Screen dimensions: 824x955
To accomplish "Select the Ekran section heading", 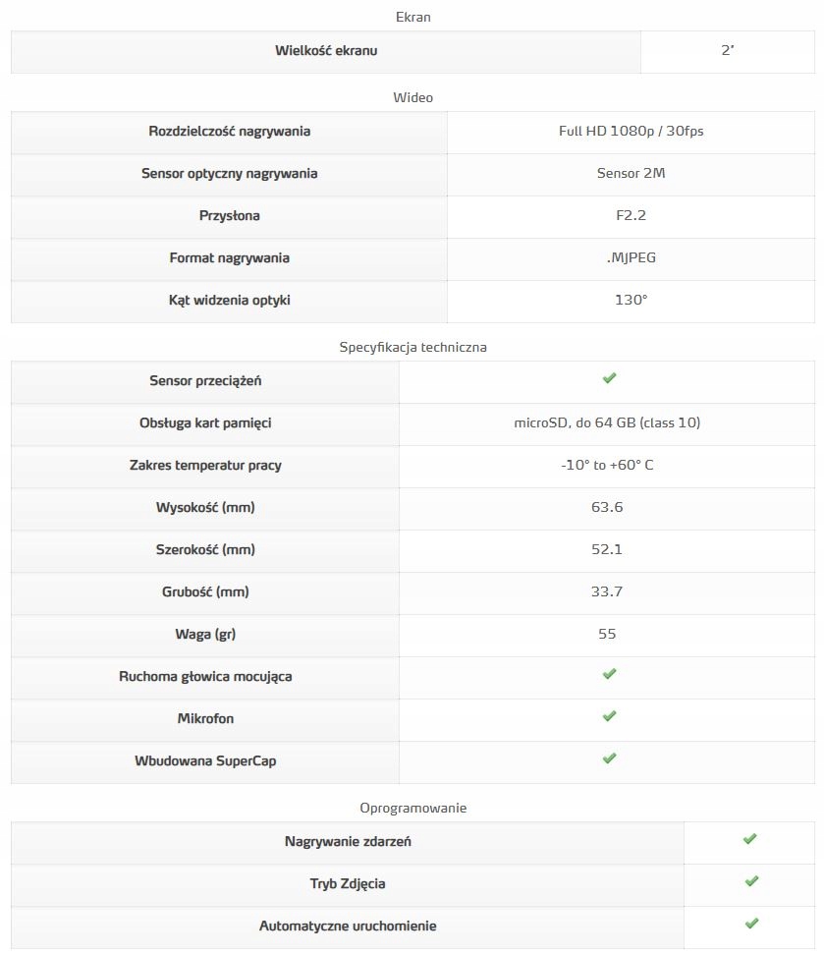I will click(412, 17).
